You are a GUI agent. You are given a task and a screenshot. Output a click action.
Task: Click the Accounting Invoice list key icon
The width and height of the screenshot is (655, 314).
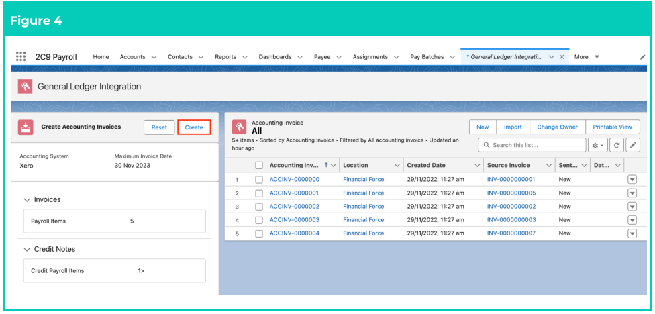(x=239, y=127)
